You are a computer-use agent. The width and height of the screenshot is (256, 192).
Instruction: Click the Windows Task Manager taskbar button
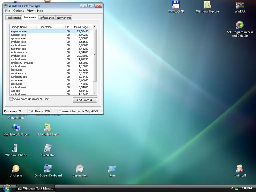(35, 188)
